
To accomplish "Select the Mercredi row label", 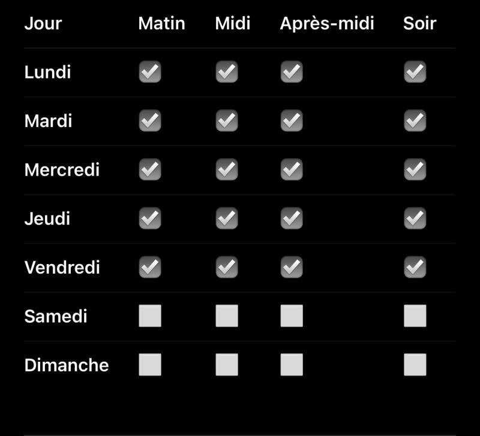I will click(x=62, y=170).
